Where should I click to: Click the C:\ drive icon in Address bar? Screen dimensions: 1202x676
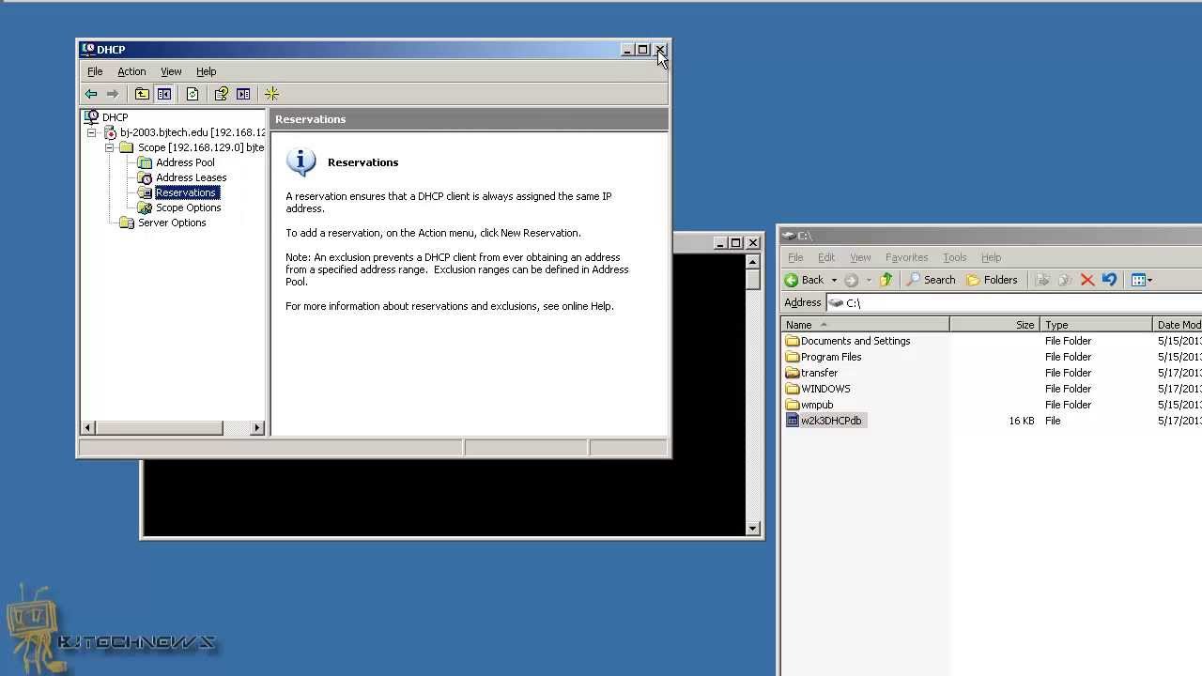(x=836, y=302)
